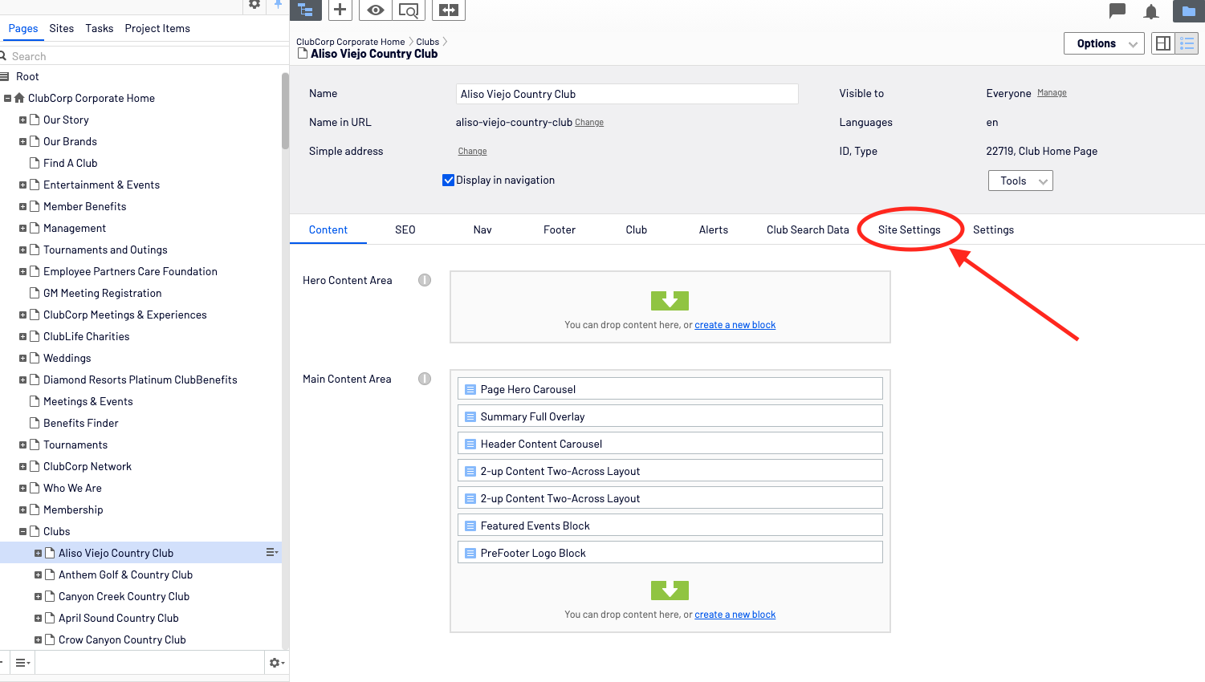Click Change link next to Name in URL
1205x682 pixels.
(589, 123)
